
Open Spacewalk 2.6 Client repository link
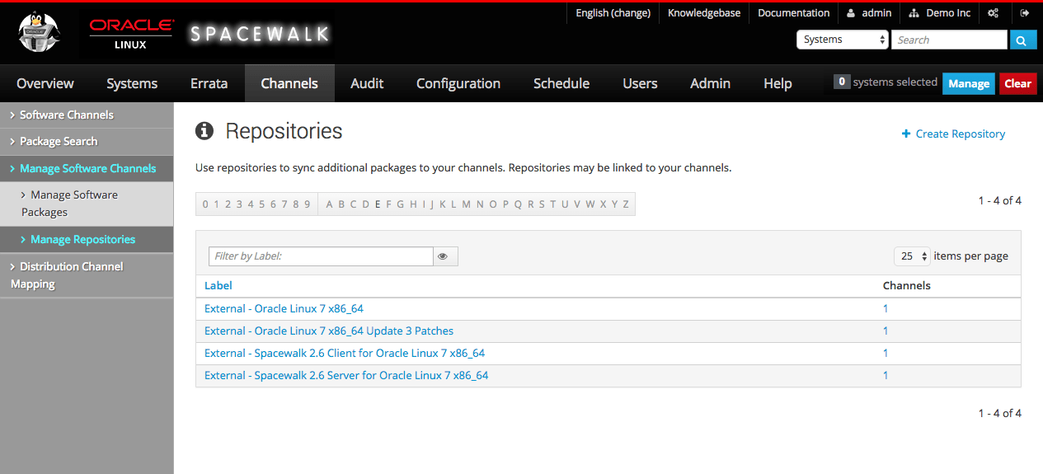tap(345, 353)
